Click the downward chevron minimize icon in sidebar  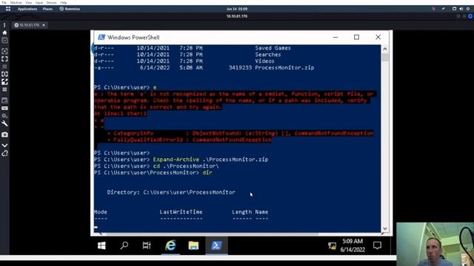click(4, 146)
